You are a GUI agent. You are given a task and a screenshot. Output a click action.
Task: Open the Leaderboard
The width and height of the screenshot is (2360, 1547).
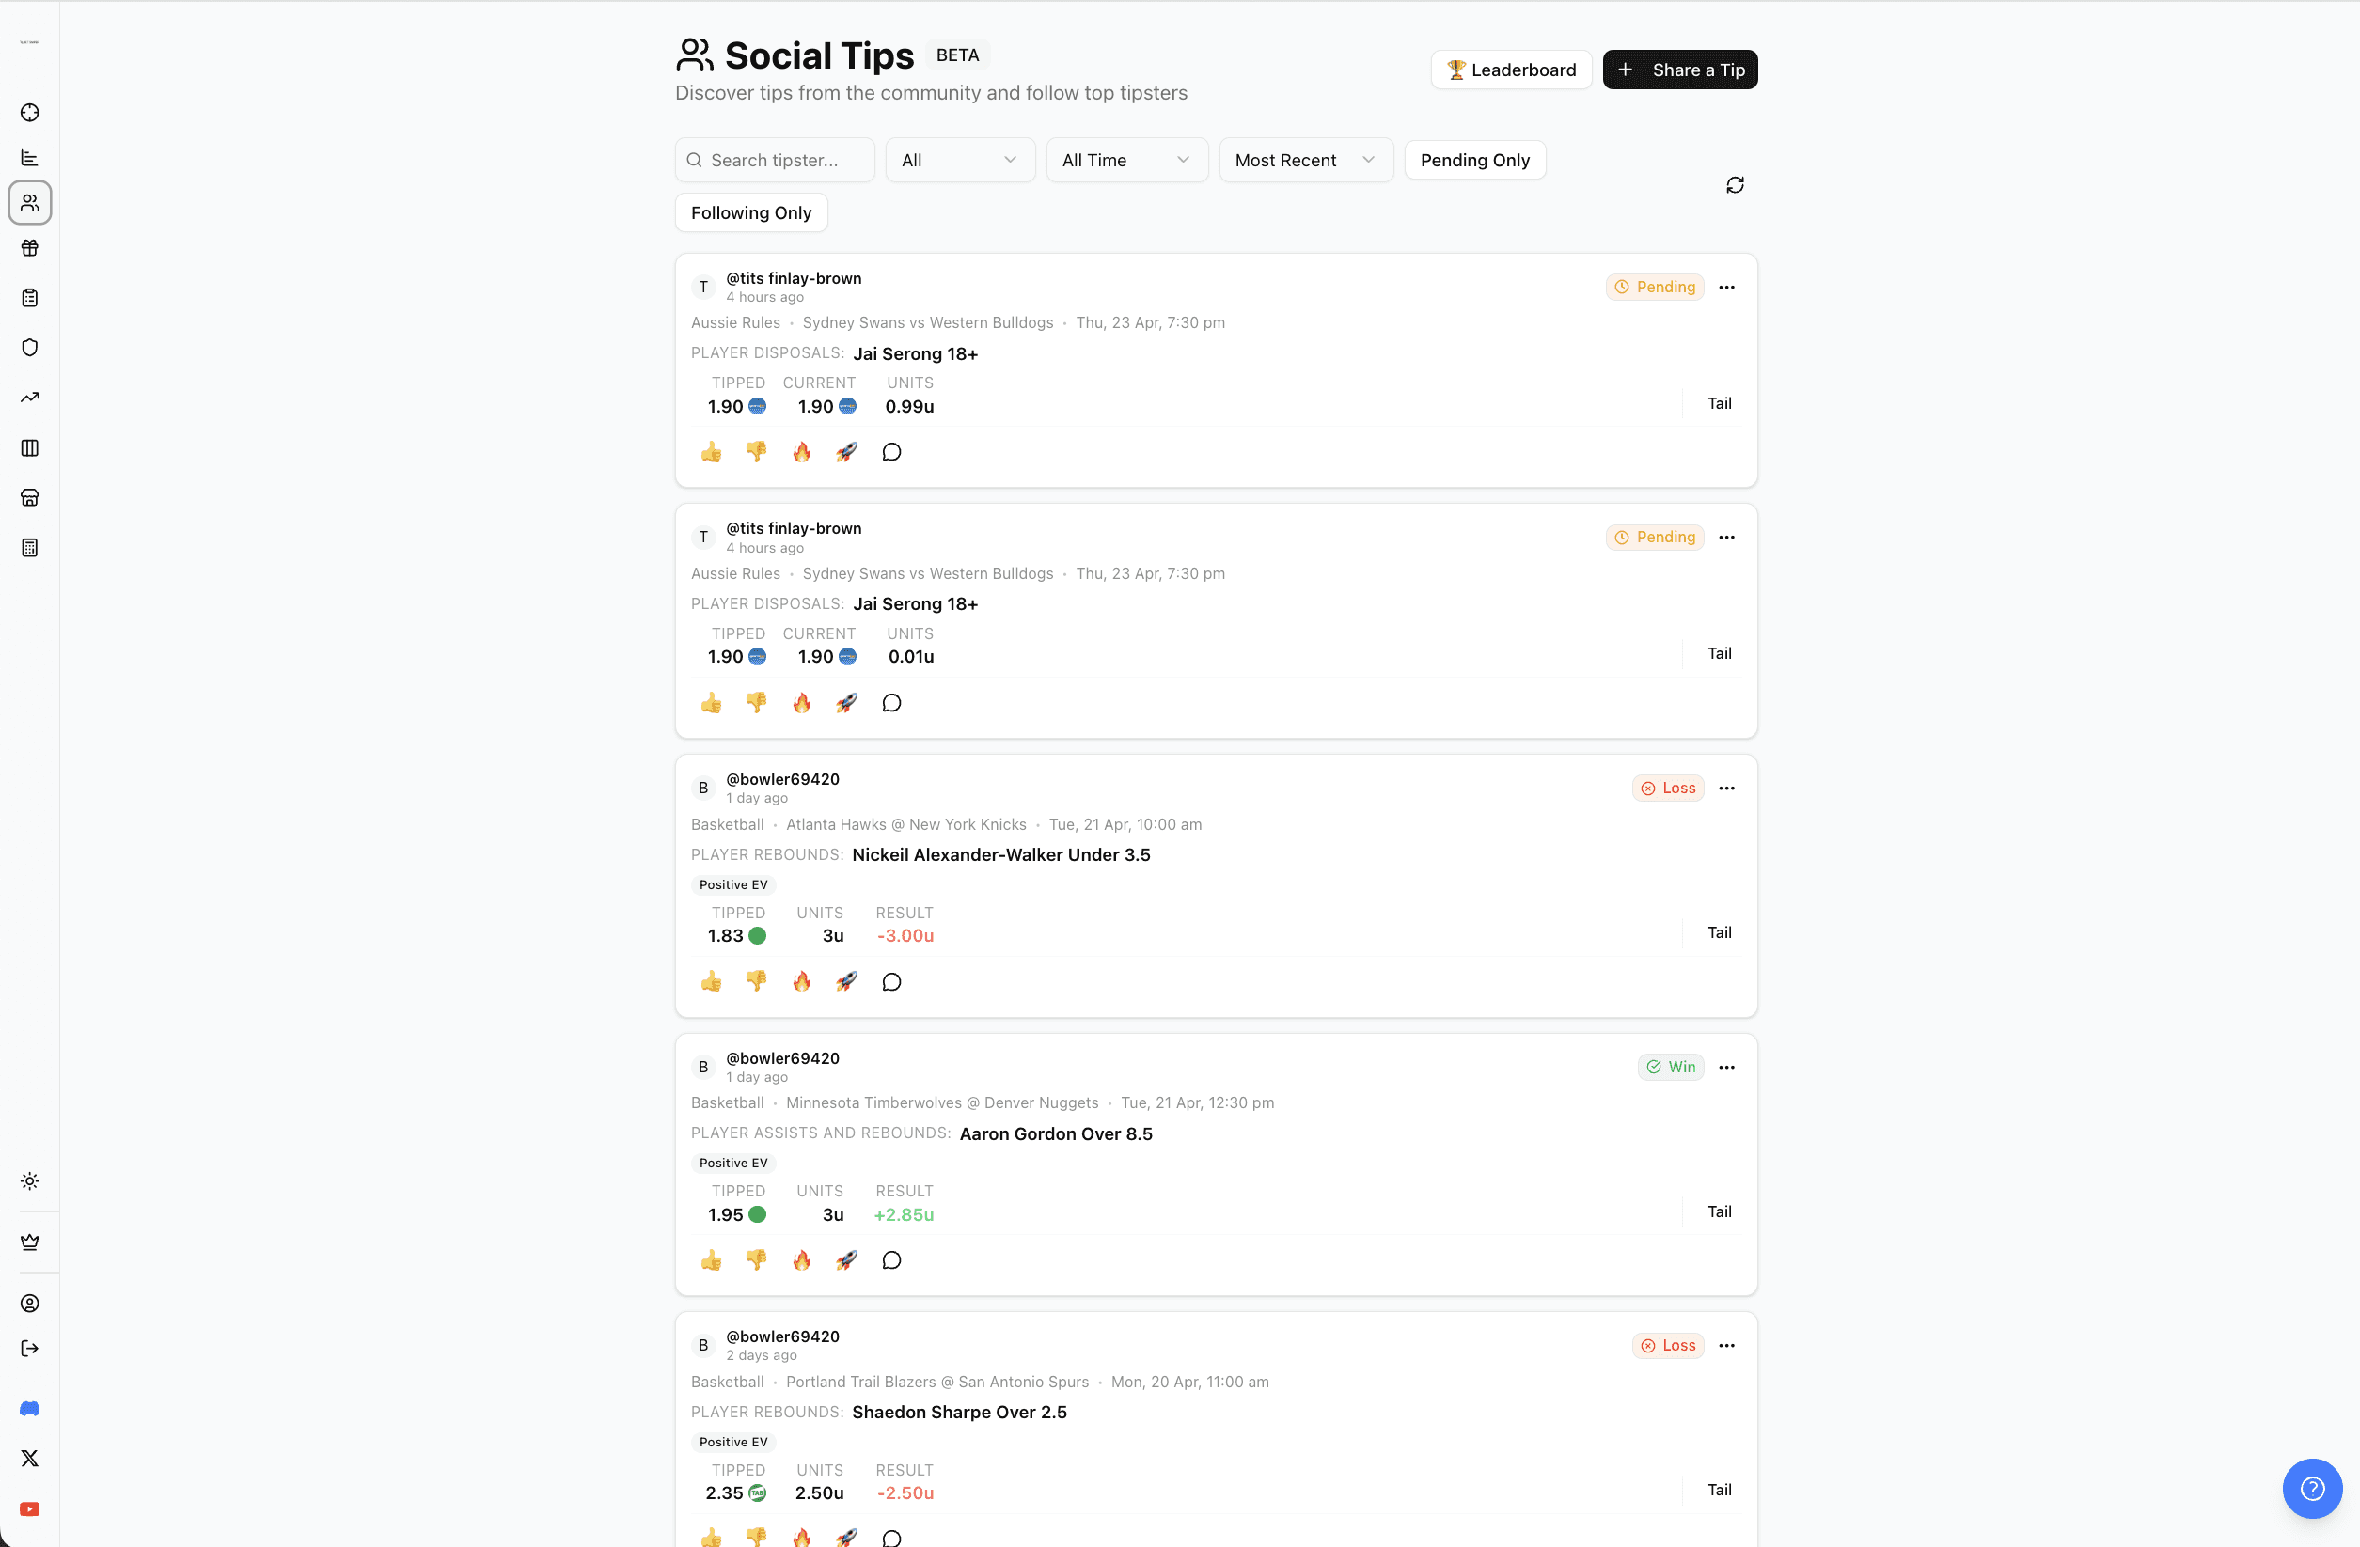point(1510,70)
